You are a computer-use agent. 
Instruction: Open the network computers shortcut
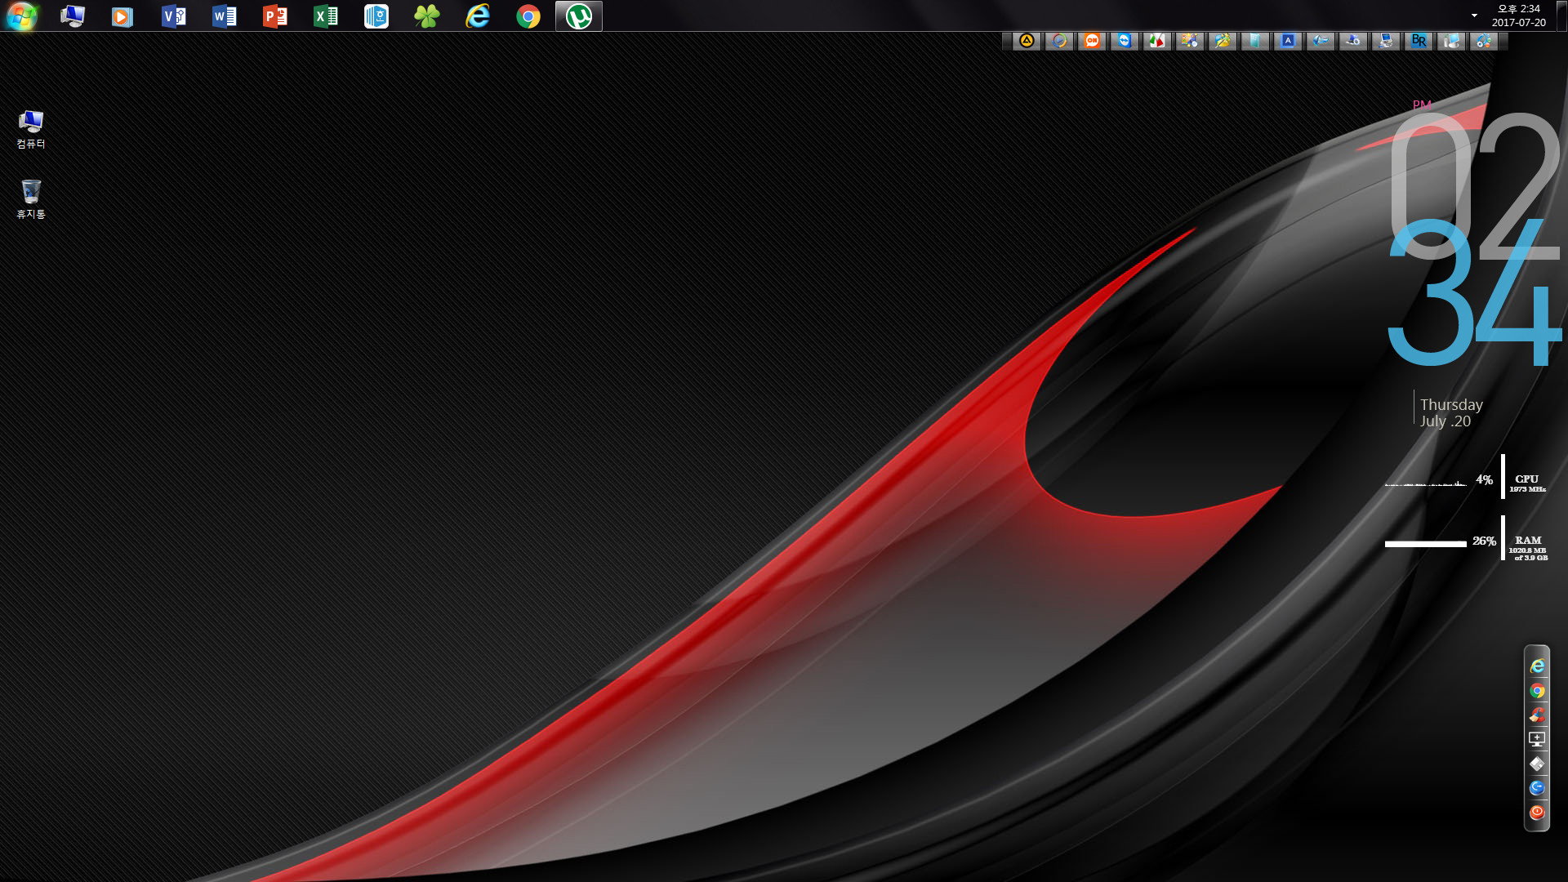pos(1386,41)
